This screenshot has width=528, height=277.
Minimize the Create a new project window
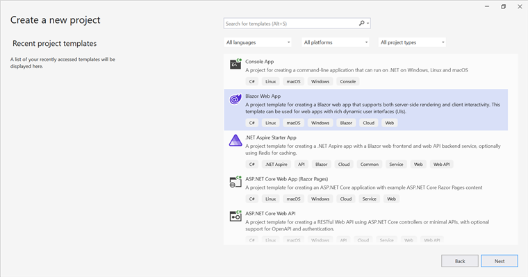point(487,7)
